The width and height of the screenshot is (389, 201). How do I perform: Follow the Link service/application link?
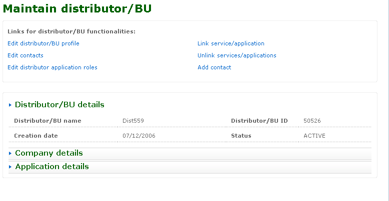tap(230, 43)
